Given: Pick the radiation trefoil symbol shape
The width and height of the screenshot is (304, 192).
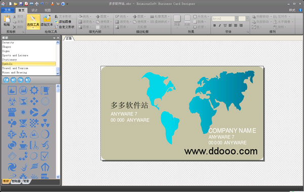Looking at the screenshot, I should coord(45,123).
